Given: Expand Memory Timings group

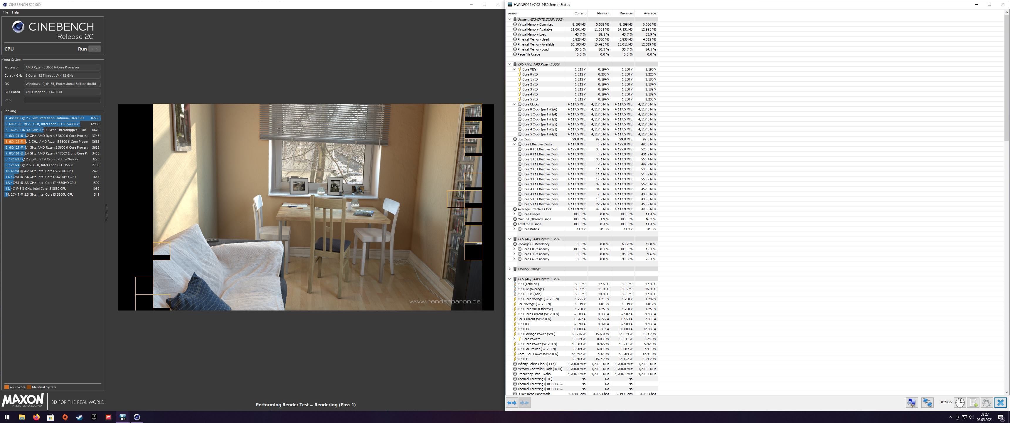Looking at the screenshot, I should click(509, 269).
